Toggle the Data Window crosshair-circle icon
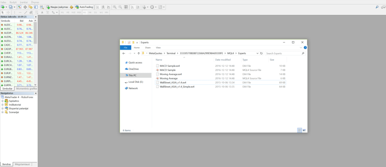 pyautogui.click(x=25, y=7)
